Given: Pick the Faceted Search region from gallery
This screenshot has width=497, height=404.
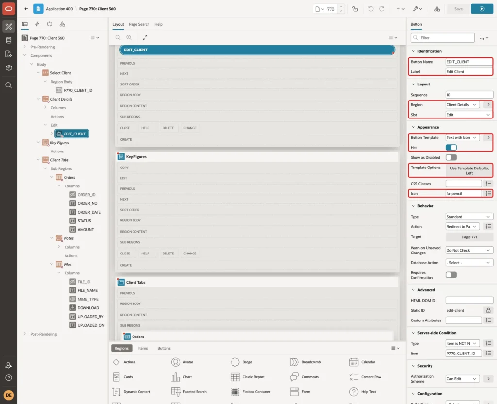Looking at the screenshot, I should point(189,392).
